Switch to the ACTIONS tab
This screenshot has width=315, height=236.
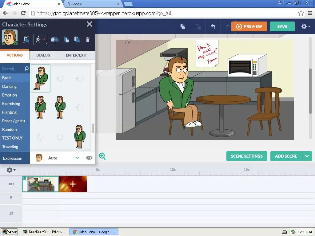coord(15,55)
